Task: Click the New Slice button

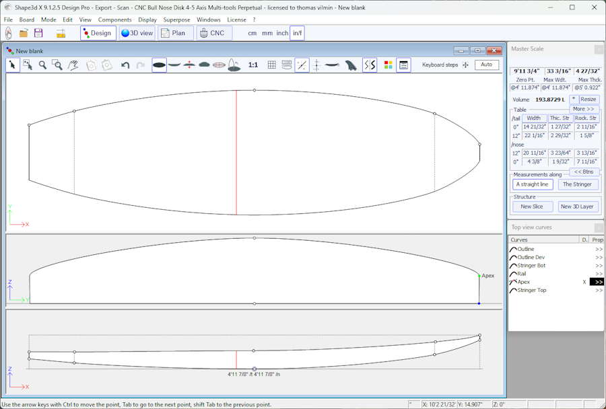Action: point(532,207)
